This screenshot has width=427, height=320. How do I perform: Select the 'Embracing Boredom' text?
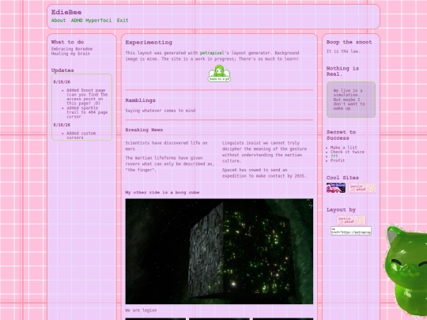coord(72,49)
